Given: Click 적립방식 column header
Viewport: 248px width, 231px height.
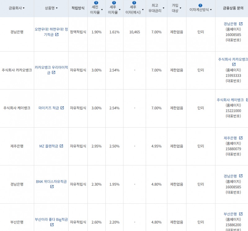Looking at the screenshot, I should coord(78,8).
